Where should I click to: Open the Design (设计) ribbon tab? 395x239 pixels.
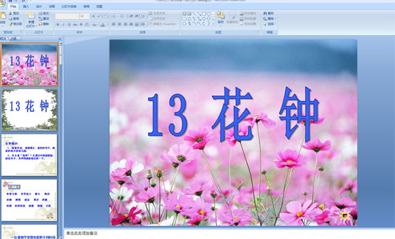point(39,7)
